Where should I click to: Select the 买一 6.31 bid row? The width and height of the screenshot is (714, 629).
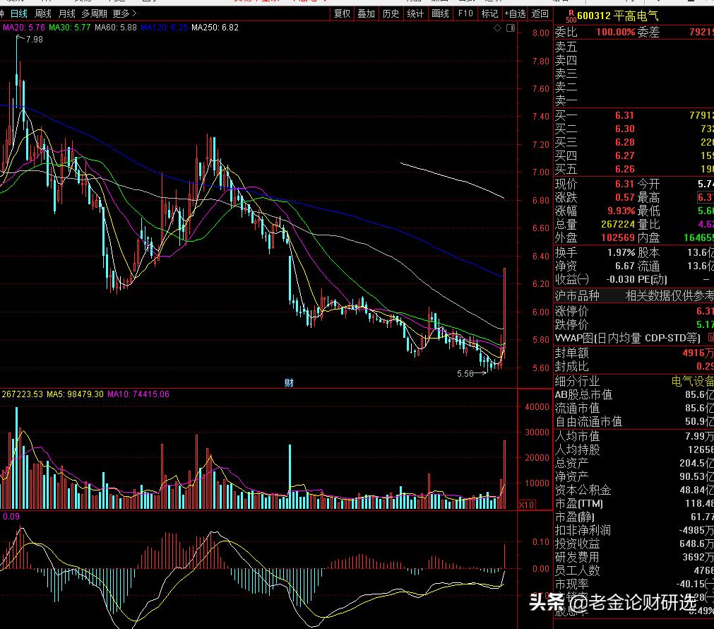(x=634, y=116)
